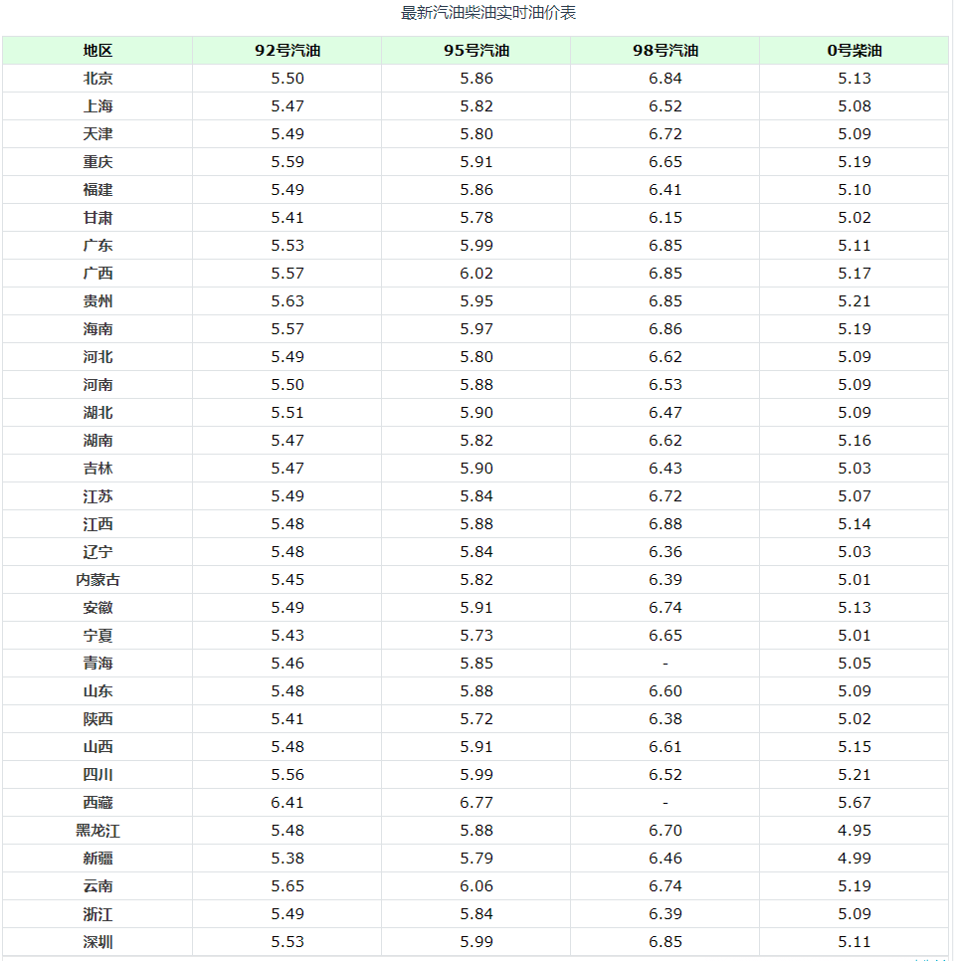Click the 0号柴油 column header
The width and height of the screenshot is (954, 961).
pos(855,51)
